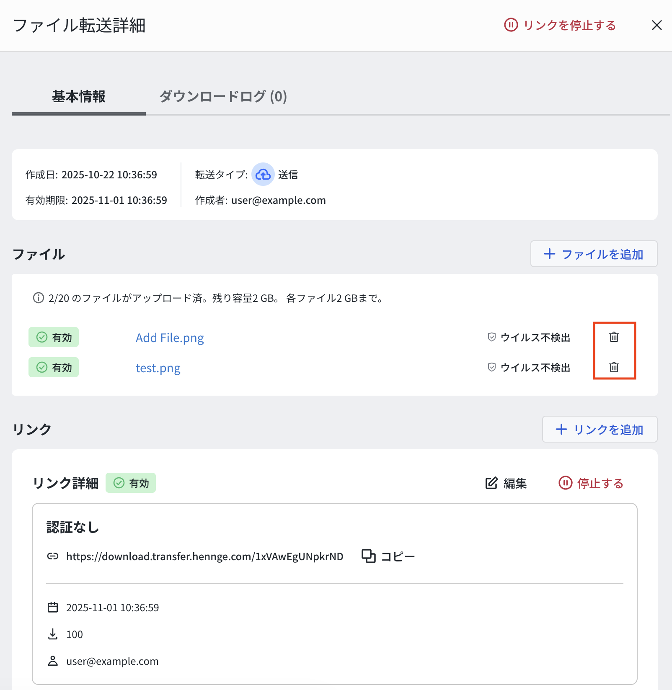The height and width of the screenshot is (690, 672).
Task: Click the リンク section heading
Action: coord(32,429)
